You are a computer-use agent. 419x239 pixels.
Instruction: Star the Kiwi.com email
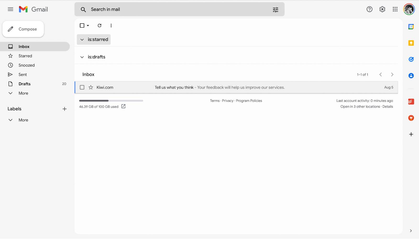[x=91, y=87]
